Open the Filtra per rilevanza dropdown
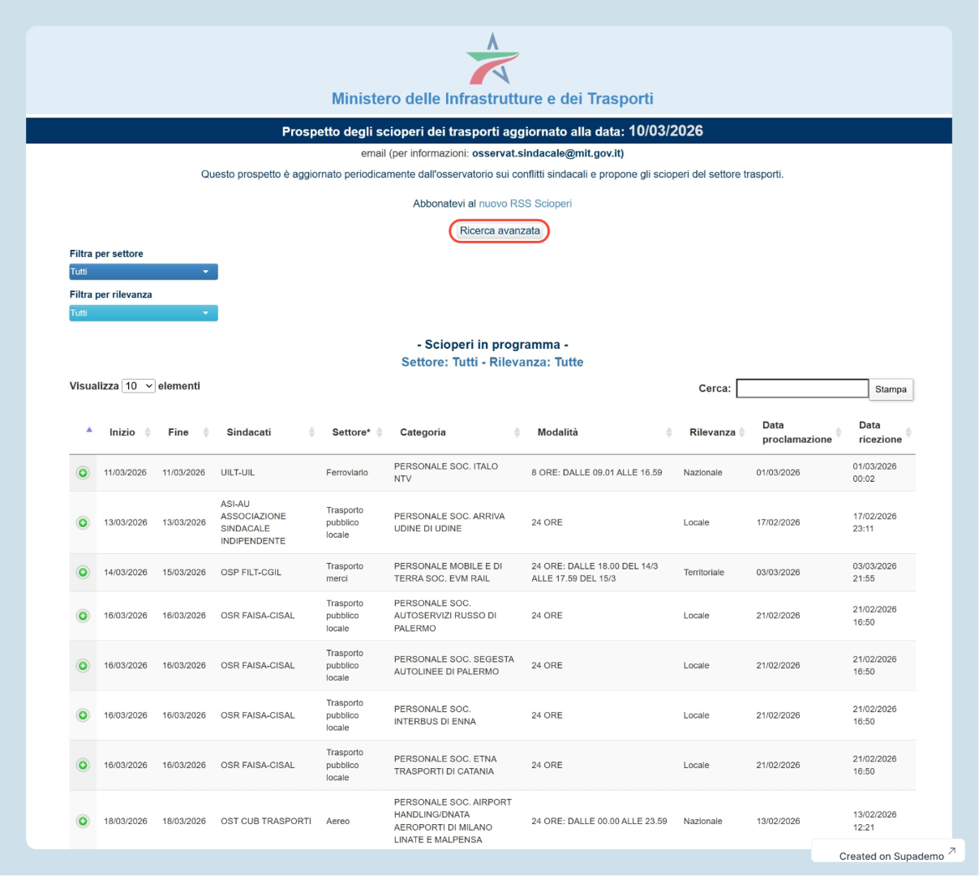Image resolution: width=979 pixels, height=876 pixels. tap(144, 313)
